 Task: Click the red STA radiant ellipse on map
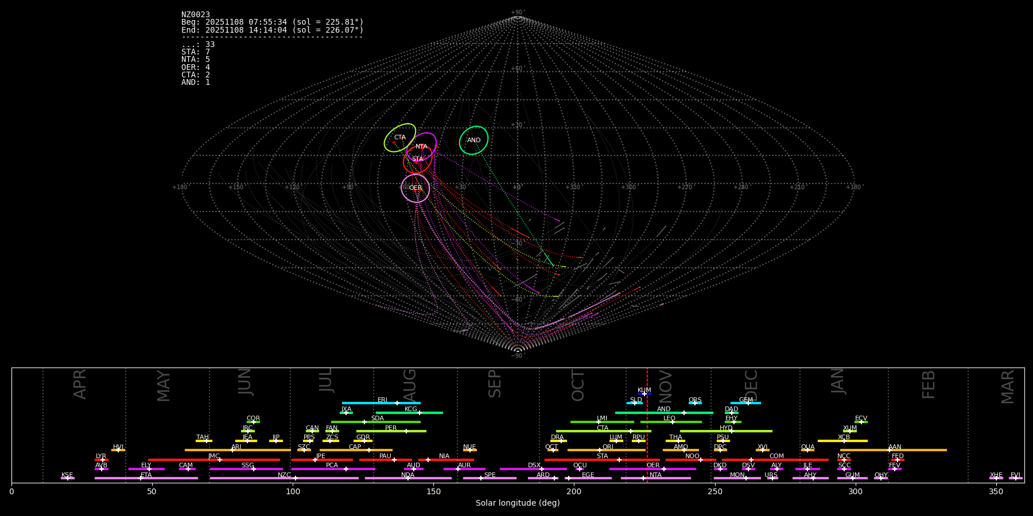(x=417, y=160)
